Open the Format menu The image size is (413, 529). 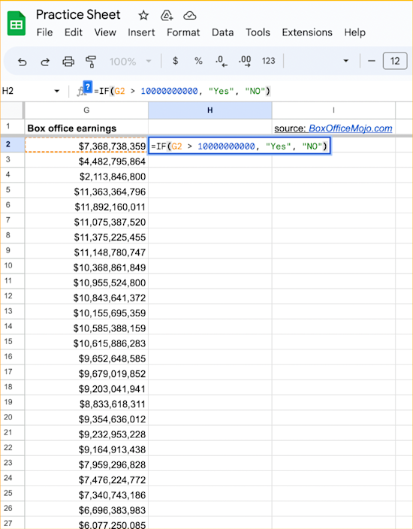[183, 32]
